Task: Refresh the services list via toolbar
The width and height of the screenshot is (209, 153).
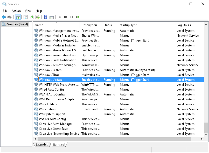Action: point(32,17)
